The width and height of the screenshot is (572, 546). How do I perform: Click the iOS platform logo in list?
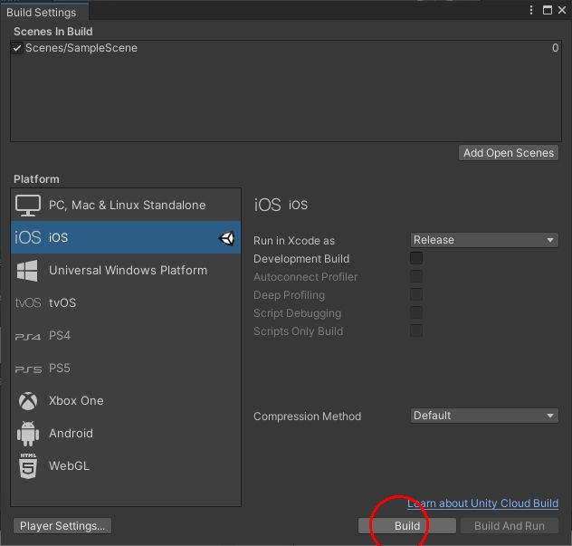point(28,237)
